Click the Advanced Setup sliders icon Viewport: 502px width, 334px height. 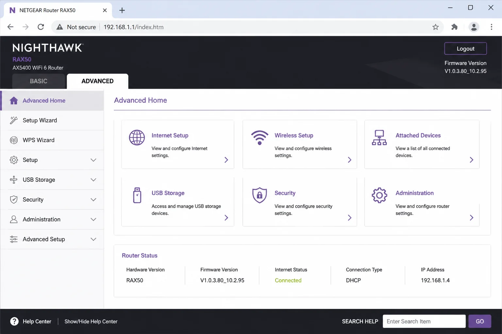(x=14, y=239)
